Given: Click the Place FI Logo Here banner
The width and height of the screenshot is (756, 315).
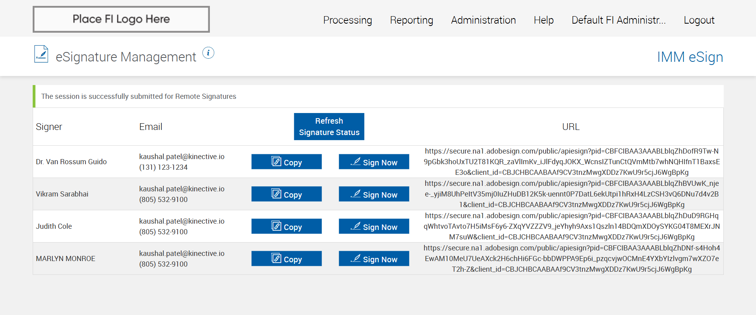Looking at the screenshot, I should (121, 19).
